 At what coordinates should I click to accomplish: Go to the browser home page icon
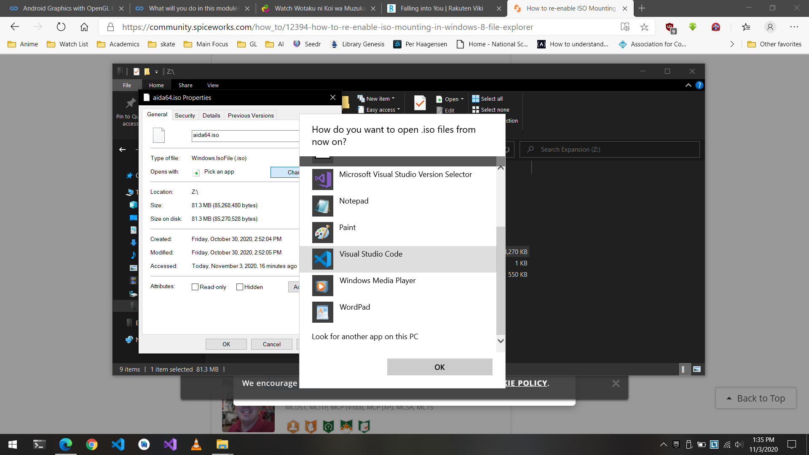point(84,27)
